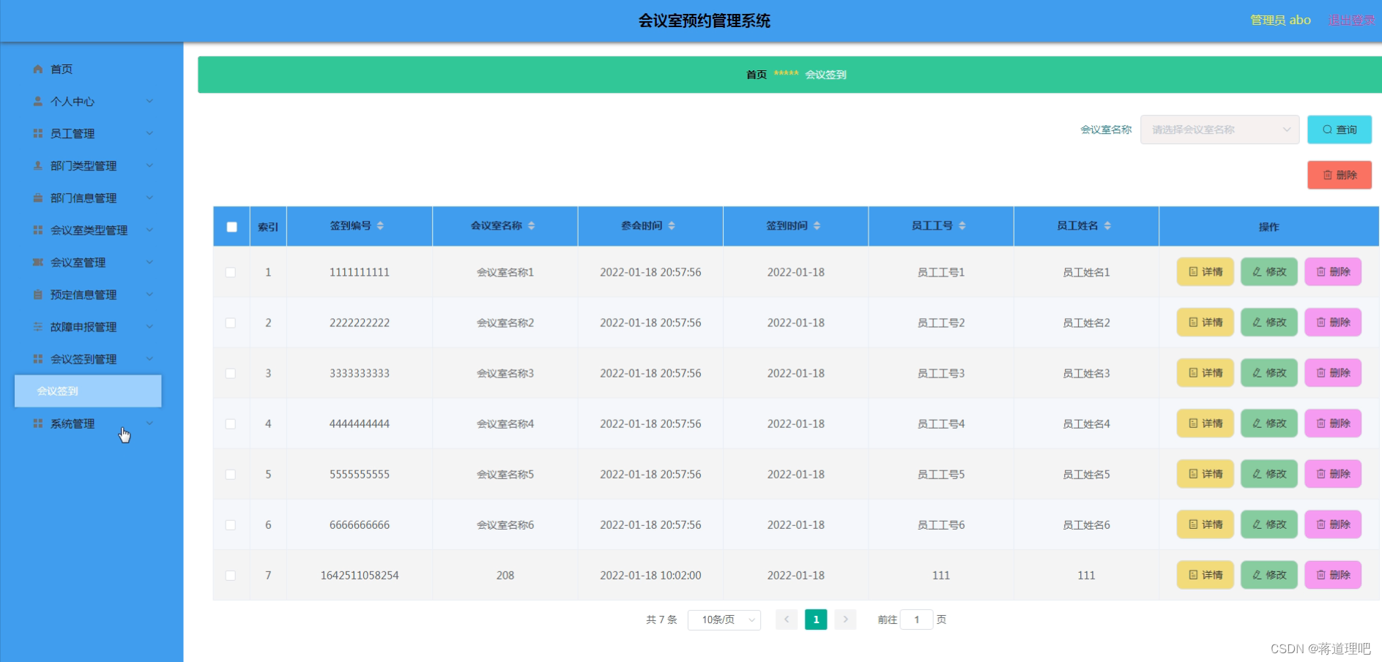Screen dimensions: 1382x662
Task: Select the header select-all checkbox
Action: 231,227
